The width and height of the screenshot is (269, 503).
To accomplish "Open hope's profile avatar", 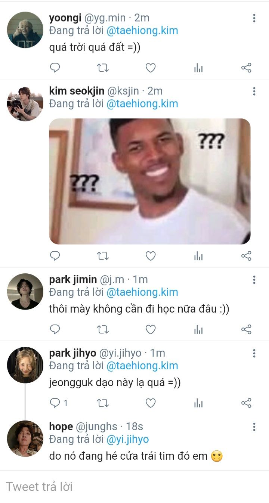I will pos(25,439).
